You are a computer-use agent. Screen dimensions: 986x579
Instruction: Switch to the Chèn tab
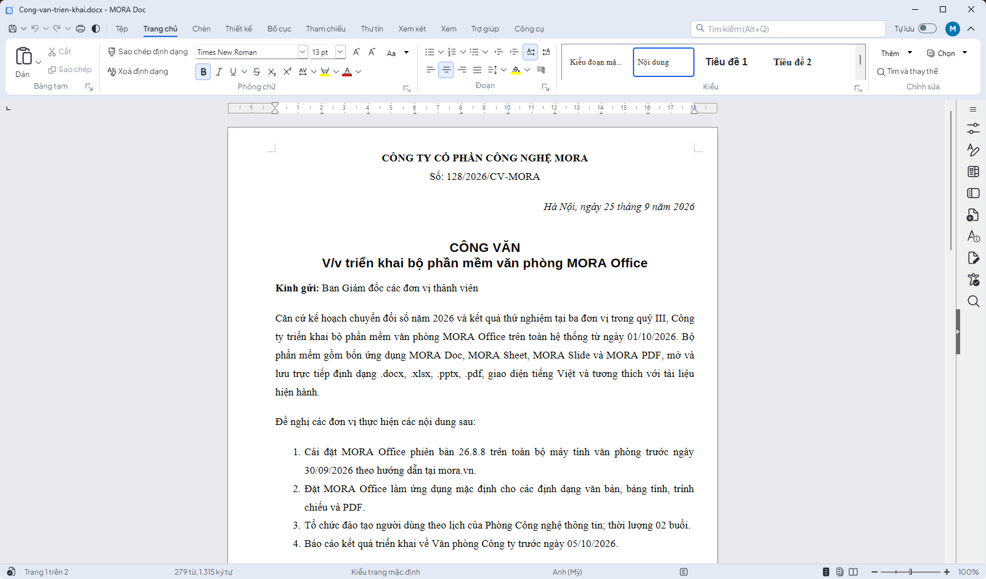coord(202,29)
